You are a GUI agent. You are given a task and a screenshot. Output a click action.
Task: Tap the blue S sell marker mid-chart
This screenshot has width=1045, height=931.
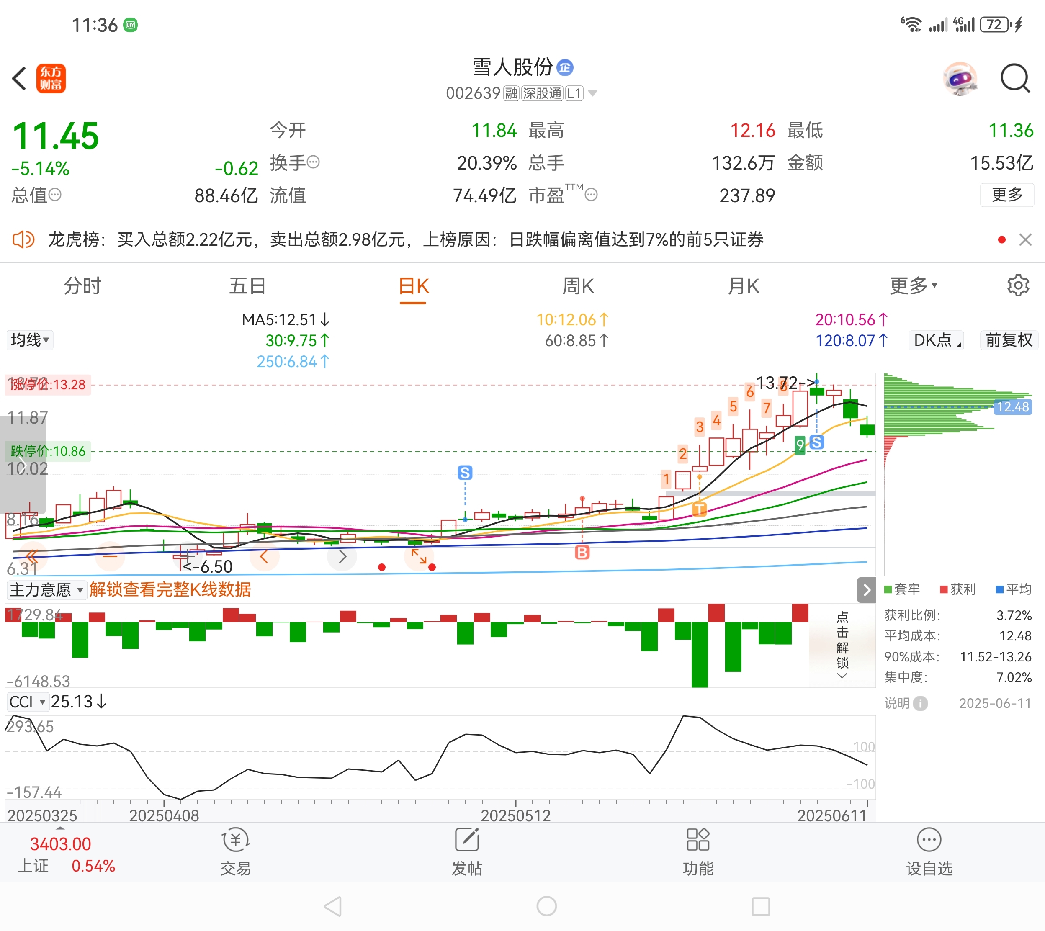465,473
